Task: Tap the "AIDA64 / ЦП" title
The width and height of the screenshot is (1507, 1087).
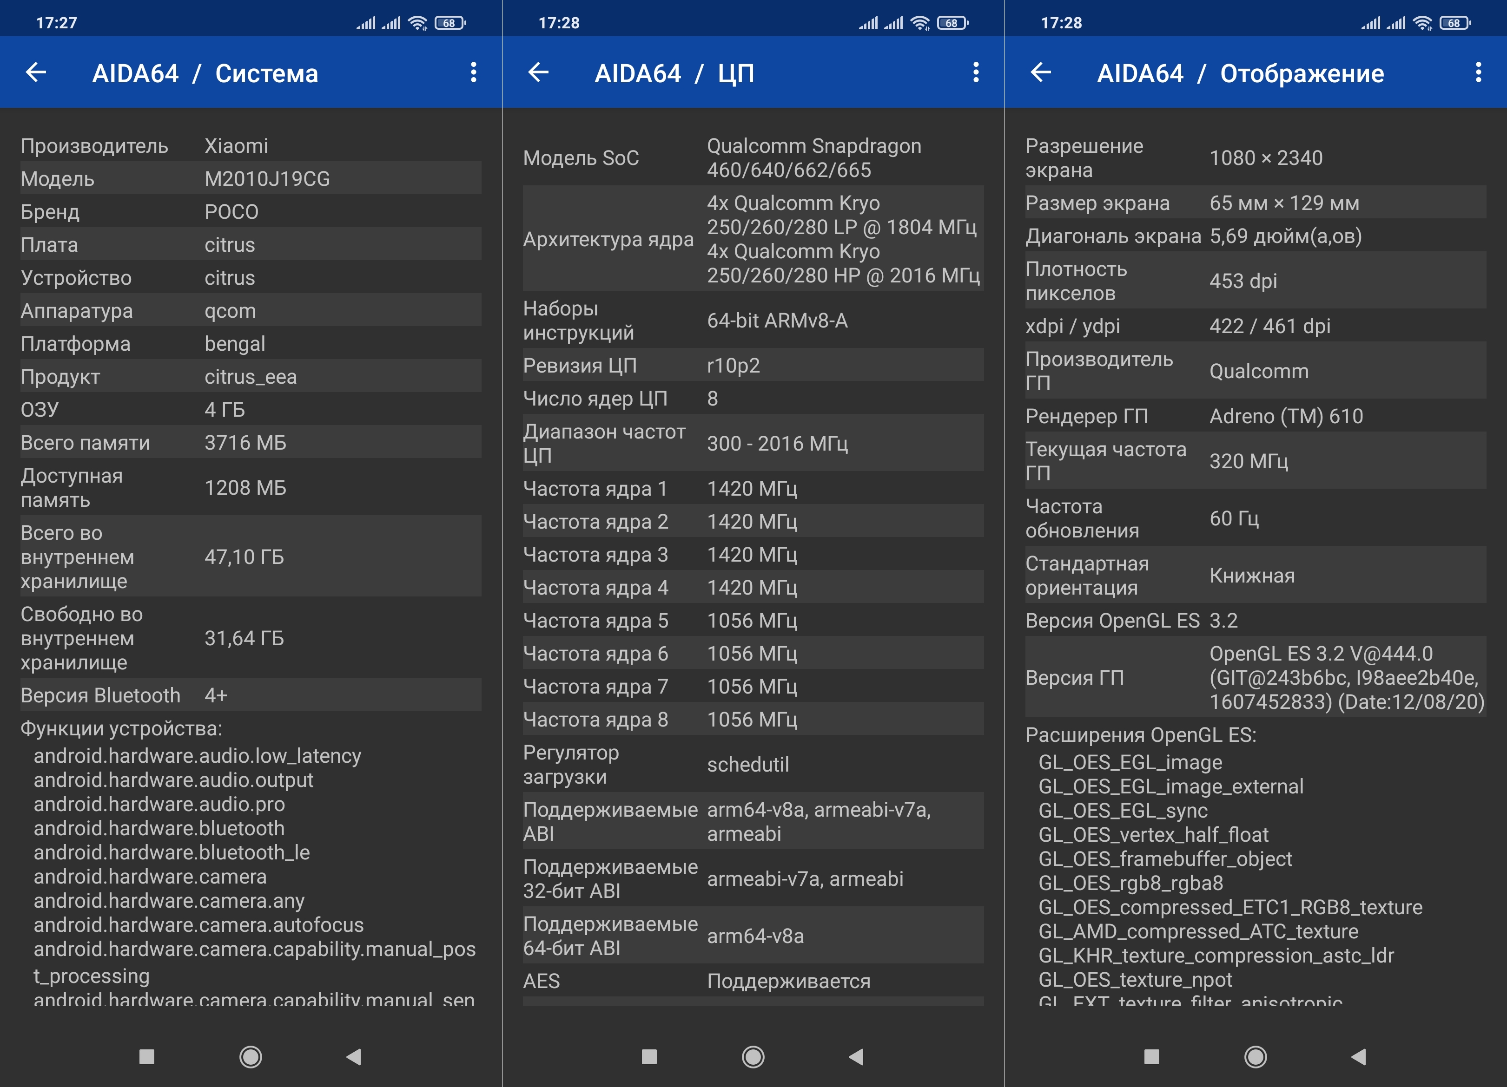Action: pyautogui.click(x=674, y=73)
